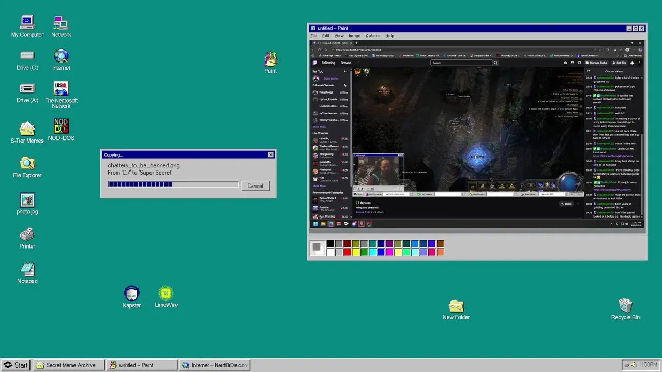Viewport: 662px width, 372px height.
Task: Click the 11:50PM system clock
Action: 648,365
